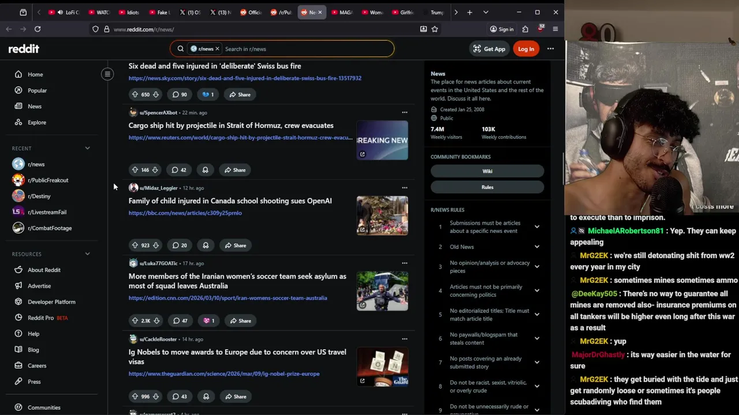Collapse the RECENT section in sidebar
The width and height of the screenshot is (739, 415).
(87, 148)
